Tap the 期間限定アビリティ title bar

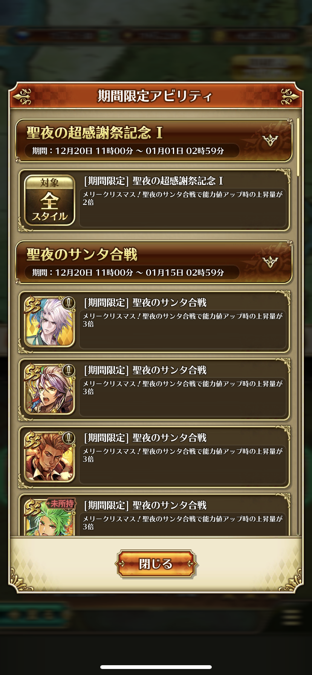156,96
